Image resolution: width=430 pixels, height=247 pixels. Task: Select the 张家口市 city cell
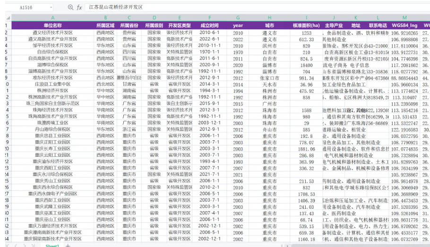[269, 78]
